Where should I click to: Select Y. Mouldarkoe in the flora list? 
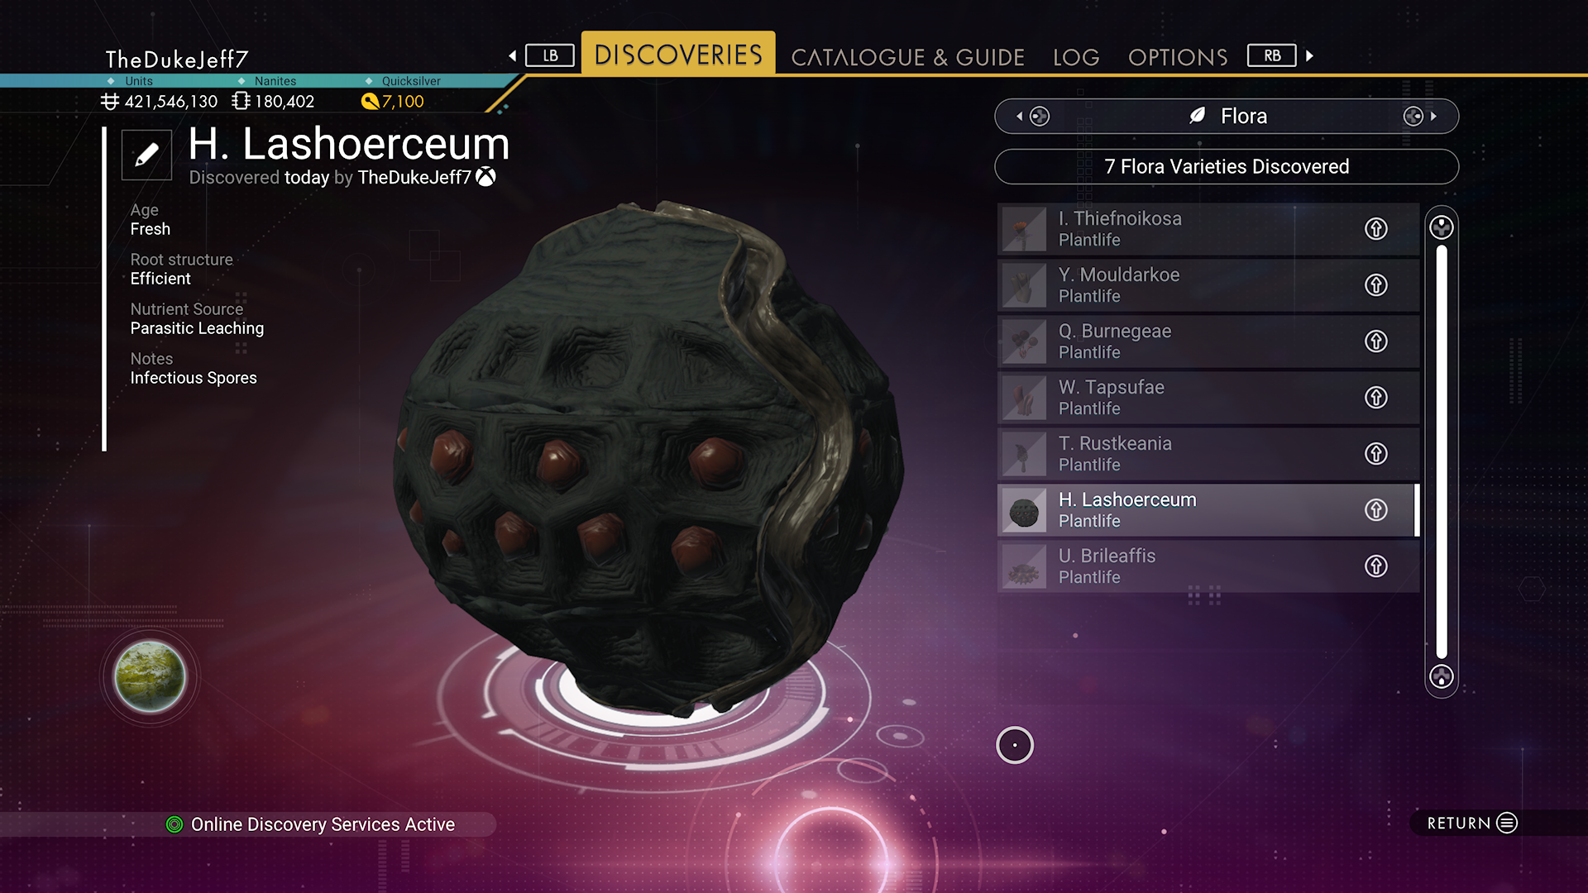coord(1208,285)
